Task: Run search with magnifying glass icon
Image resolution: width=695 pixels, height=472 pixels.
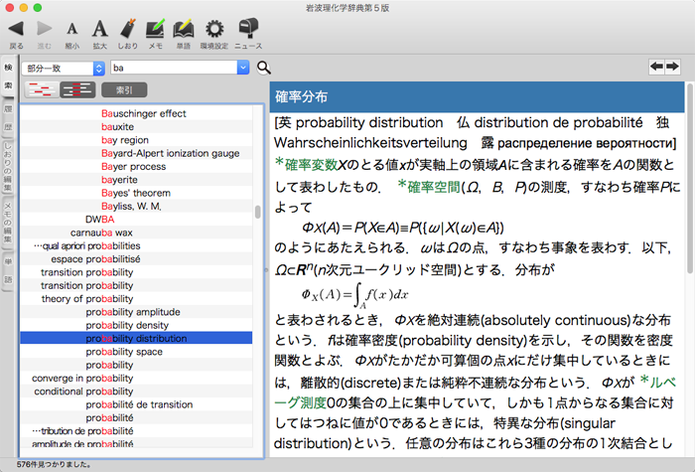Action: pyautogui.click(x=264, y=68)
